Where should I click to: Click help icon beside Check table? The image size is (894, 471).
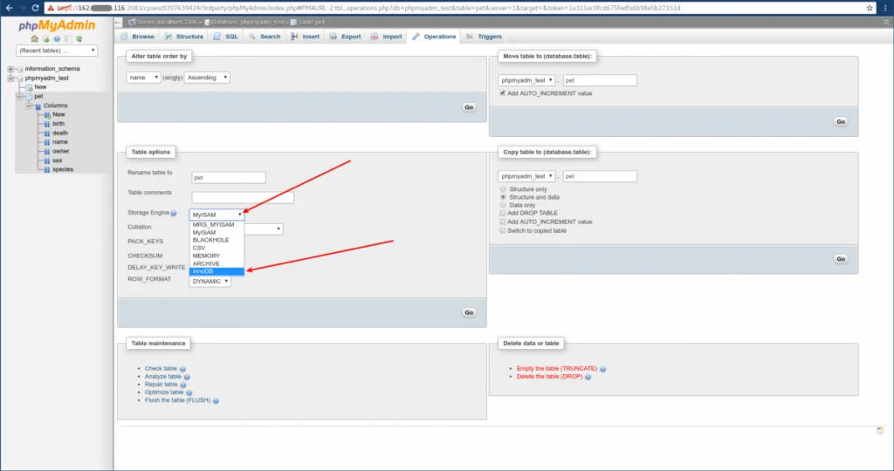point(182,369)
